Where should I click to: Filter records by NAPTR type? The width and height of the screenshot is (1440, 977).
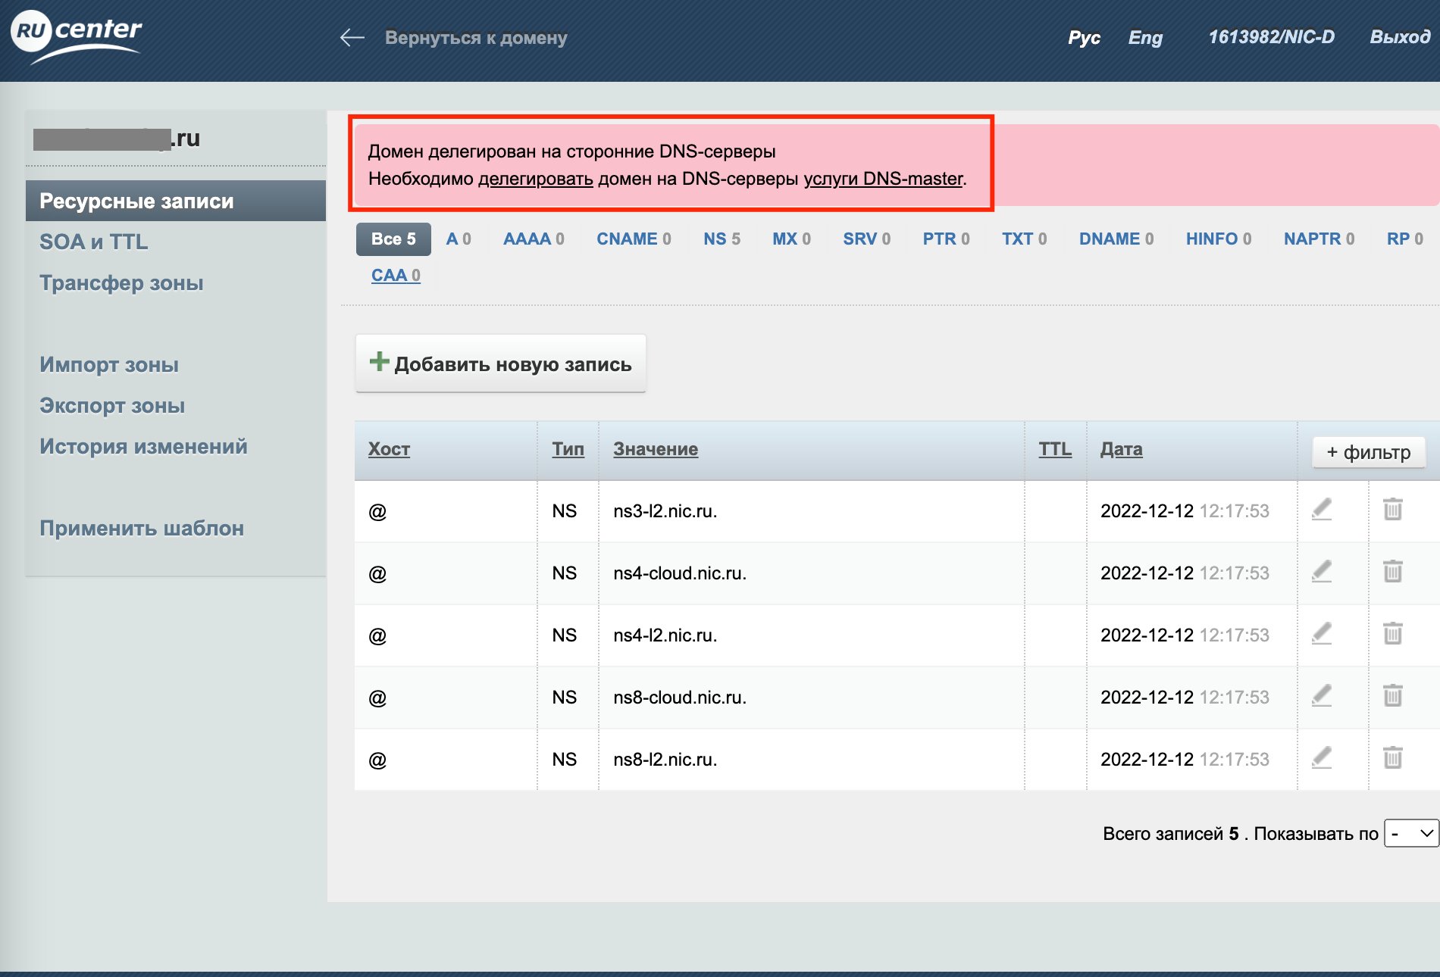point(1319,239)
